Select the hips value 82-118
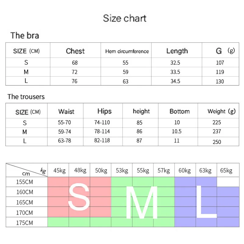The height and width of the screenshot is (244, 244). click(x=102, y=141)
